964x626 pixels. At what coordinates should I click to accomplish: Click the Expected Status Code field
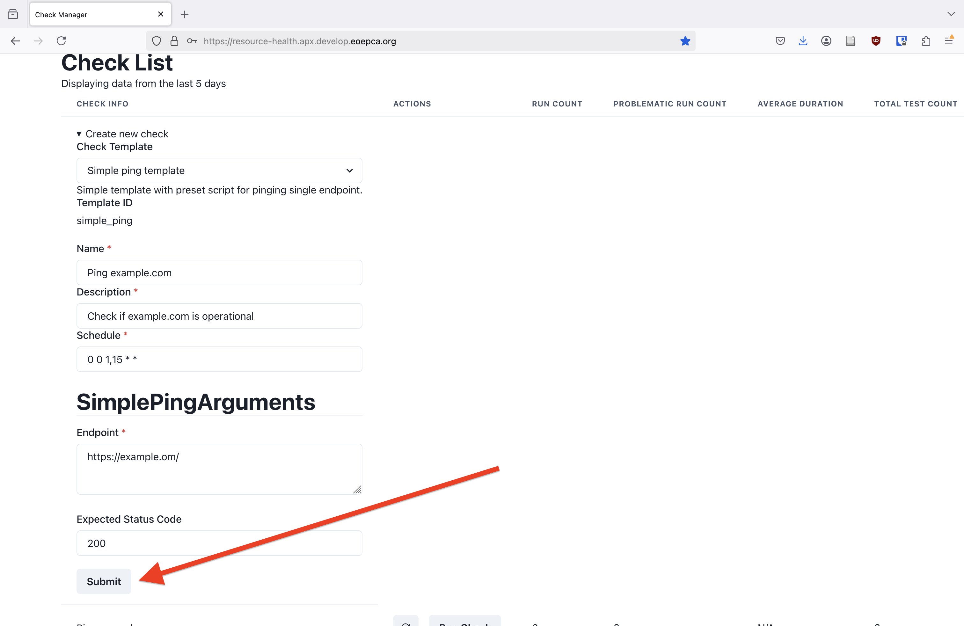[219, 543]
